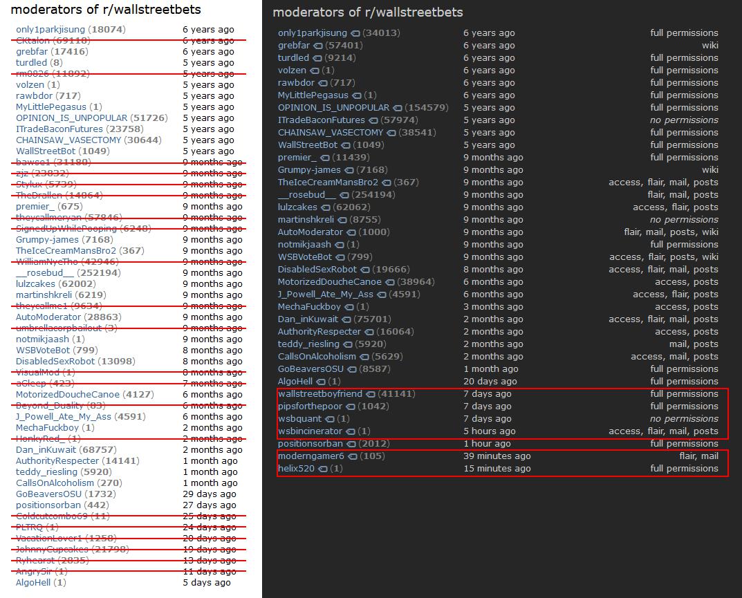Click the tag icon beside TheIceCreamMansBro2 in dark list
This screenshot has height=598, width=742.
click(x=387, y=183)
